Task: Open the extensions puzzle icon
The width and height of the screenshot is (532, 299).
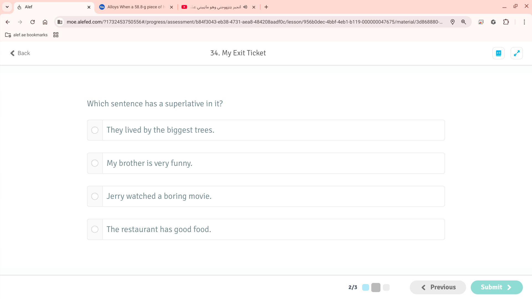Action: [x=506, y=22]
